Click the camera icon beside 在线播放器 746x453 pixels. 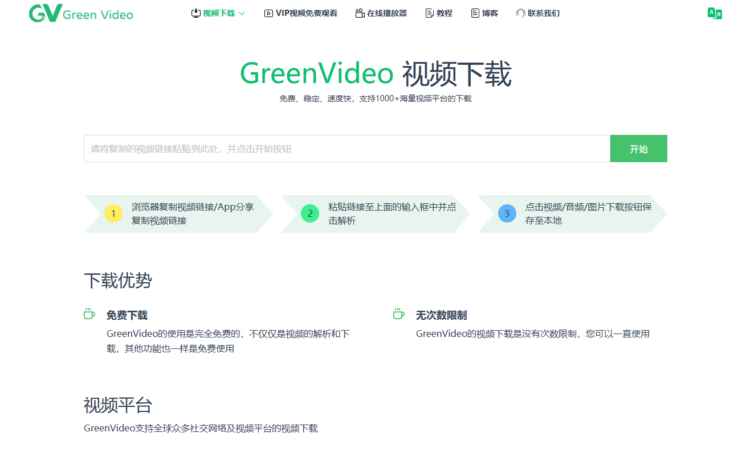click(360, 13)
